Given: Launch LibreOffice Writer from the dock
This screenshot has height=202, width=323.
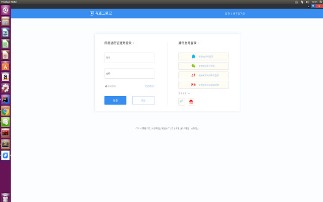Looking at the screenshot, I should pyautogui.click(x=6, y=32).
